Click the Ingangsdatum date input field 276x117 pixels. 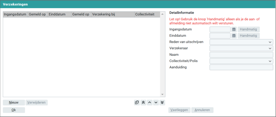pos(220,29)
